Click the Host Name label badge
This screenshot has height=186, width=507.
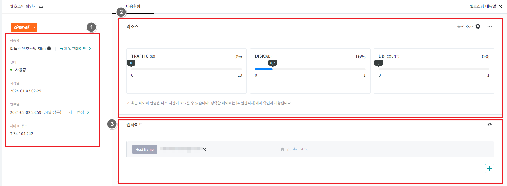[x=144, y=149]
